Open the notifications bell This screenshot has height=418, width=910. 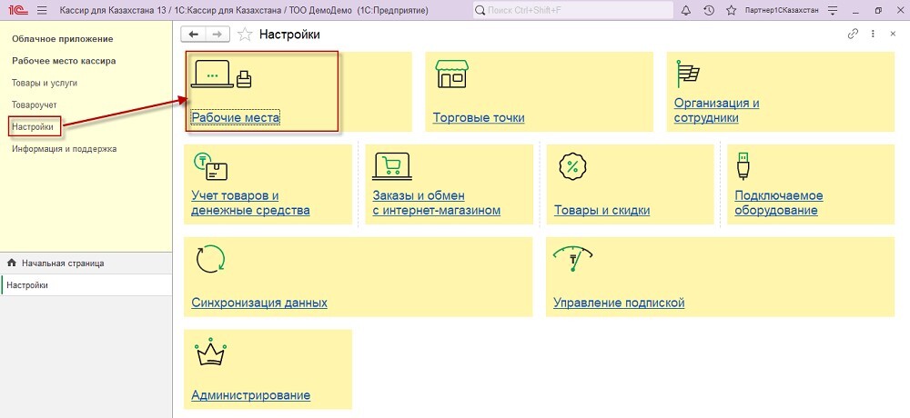[x=686, y=10]
